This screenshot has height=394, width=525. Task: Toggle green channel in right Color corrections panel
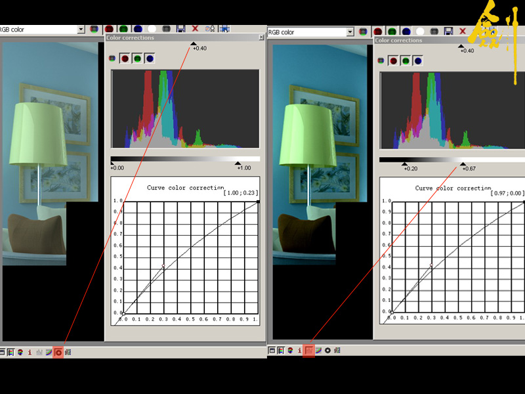(x=405, y=61)
